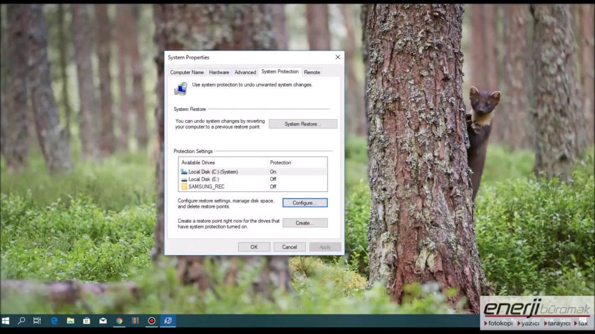Image resolution: width=595 pixels, height=334 pixels.
Task: Open Task View from taskbar
Action: (x=37, y=321)
